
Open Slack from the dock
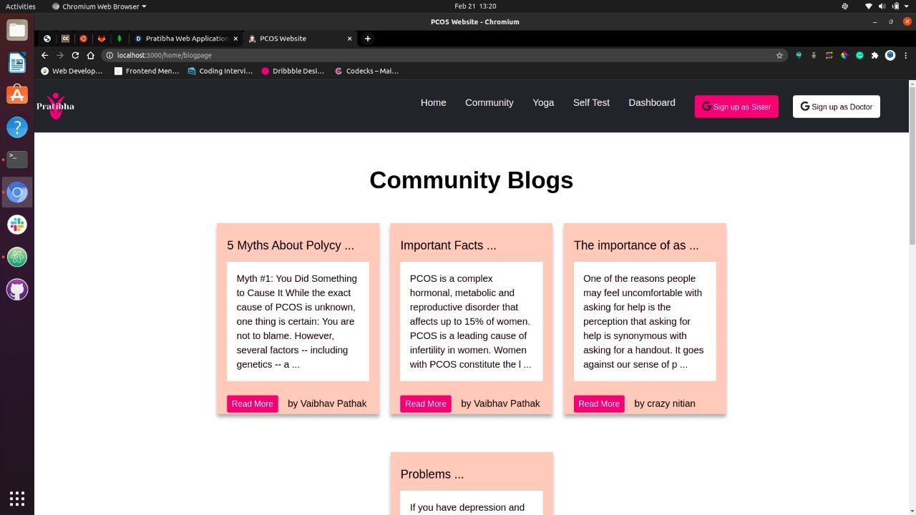pyautogui.click(x=17, y=225)
